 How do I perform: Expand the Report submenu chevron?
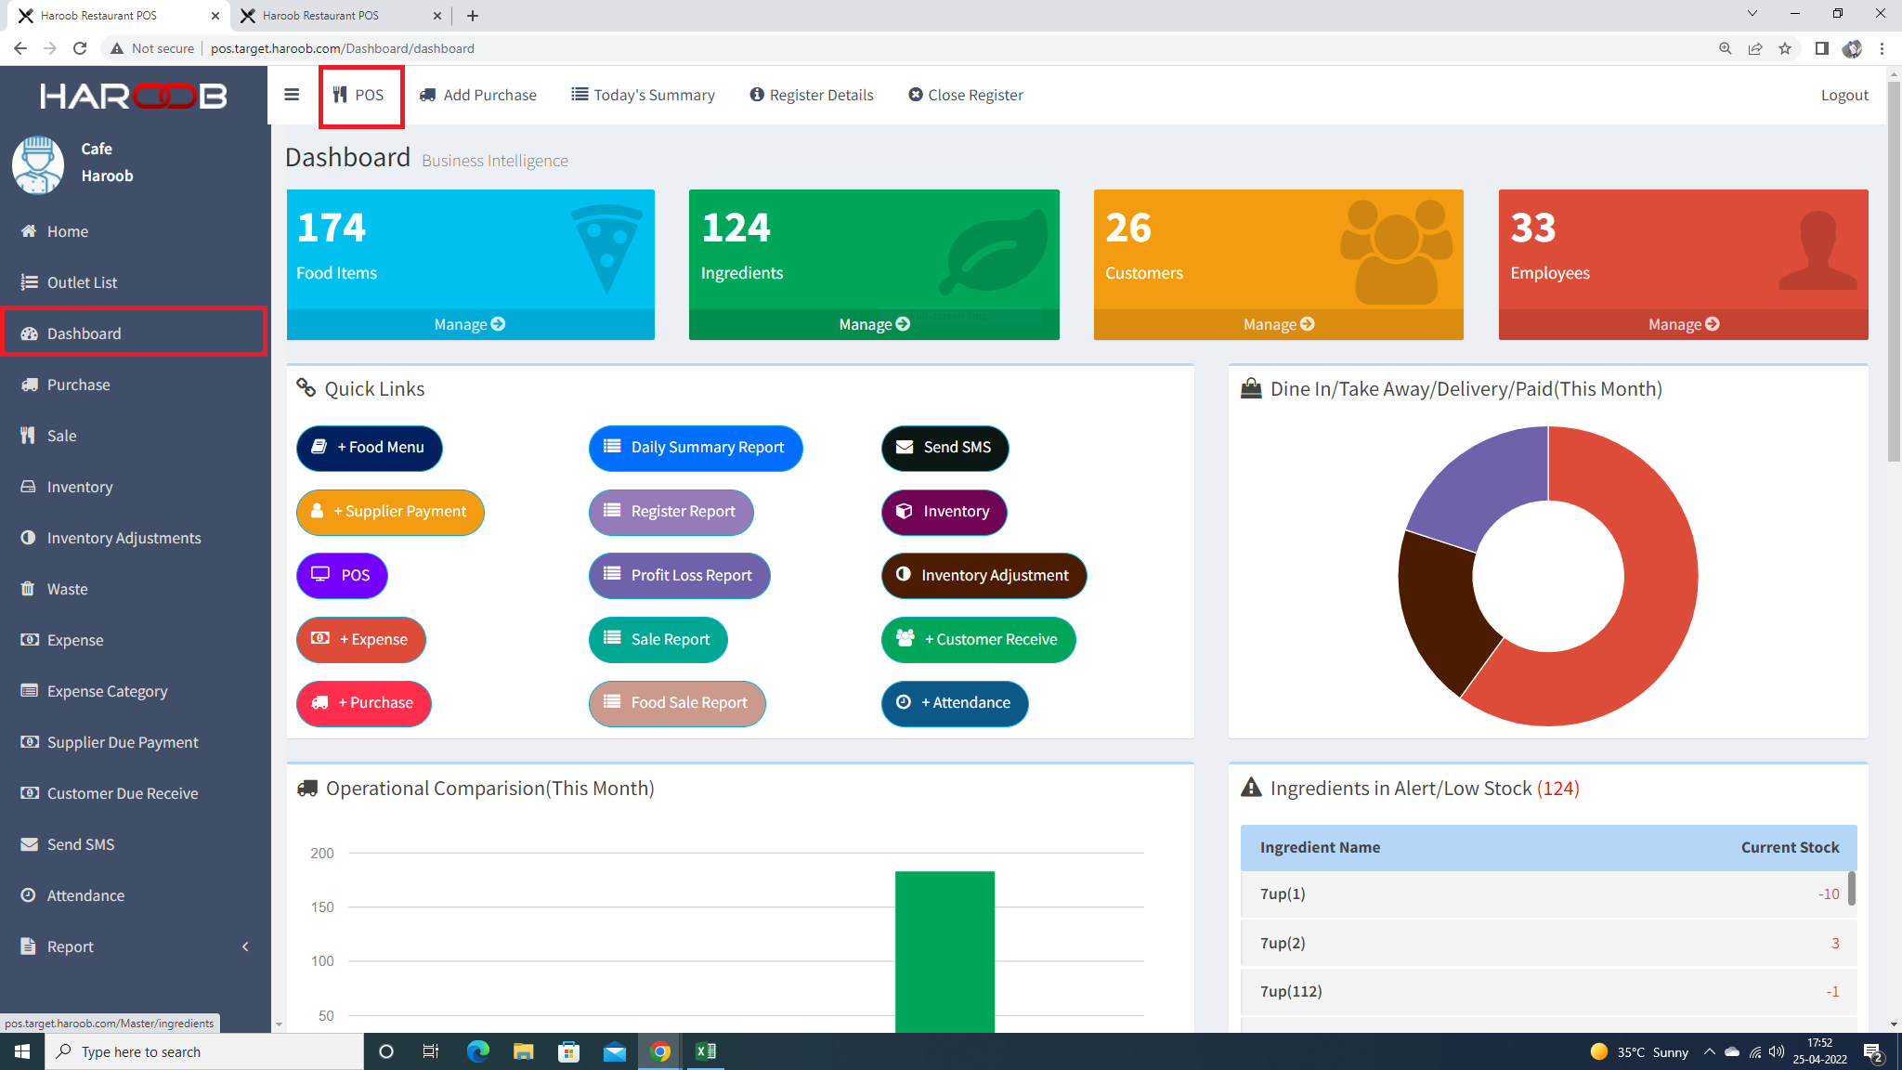[245, 946]
